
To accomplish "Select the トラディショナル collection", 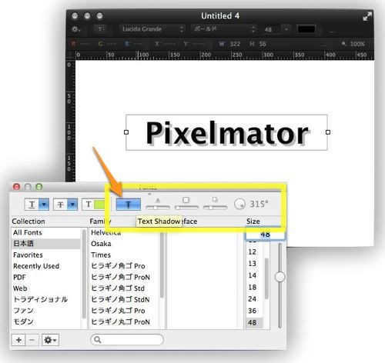I will [x=46, y=299].
